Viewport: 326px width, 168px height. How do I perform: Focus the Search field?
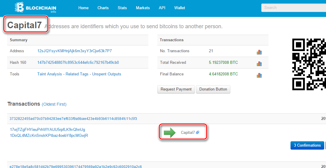pyautogui.click(x=294, y=8)
